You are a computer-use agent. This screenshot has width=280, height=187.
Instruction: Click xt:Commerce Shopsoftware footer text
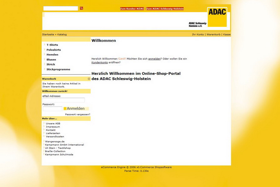point(154,167)
